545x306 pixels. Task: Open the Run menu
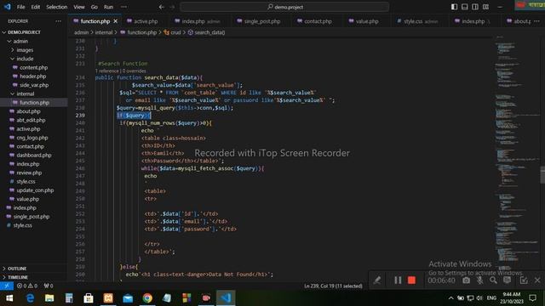(x=108, y=7)
